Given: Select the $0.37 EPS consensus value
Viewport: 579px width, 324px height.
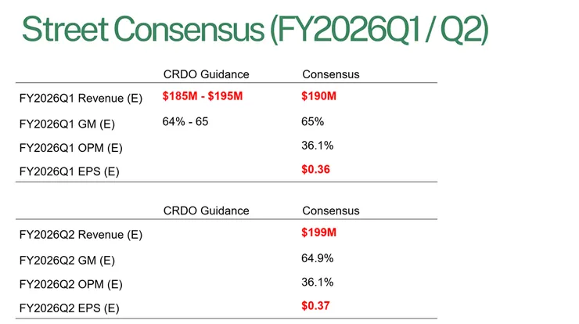Looking at the screenshot, I should [x=315, y=306].
